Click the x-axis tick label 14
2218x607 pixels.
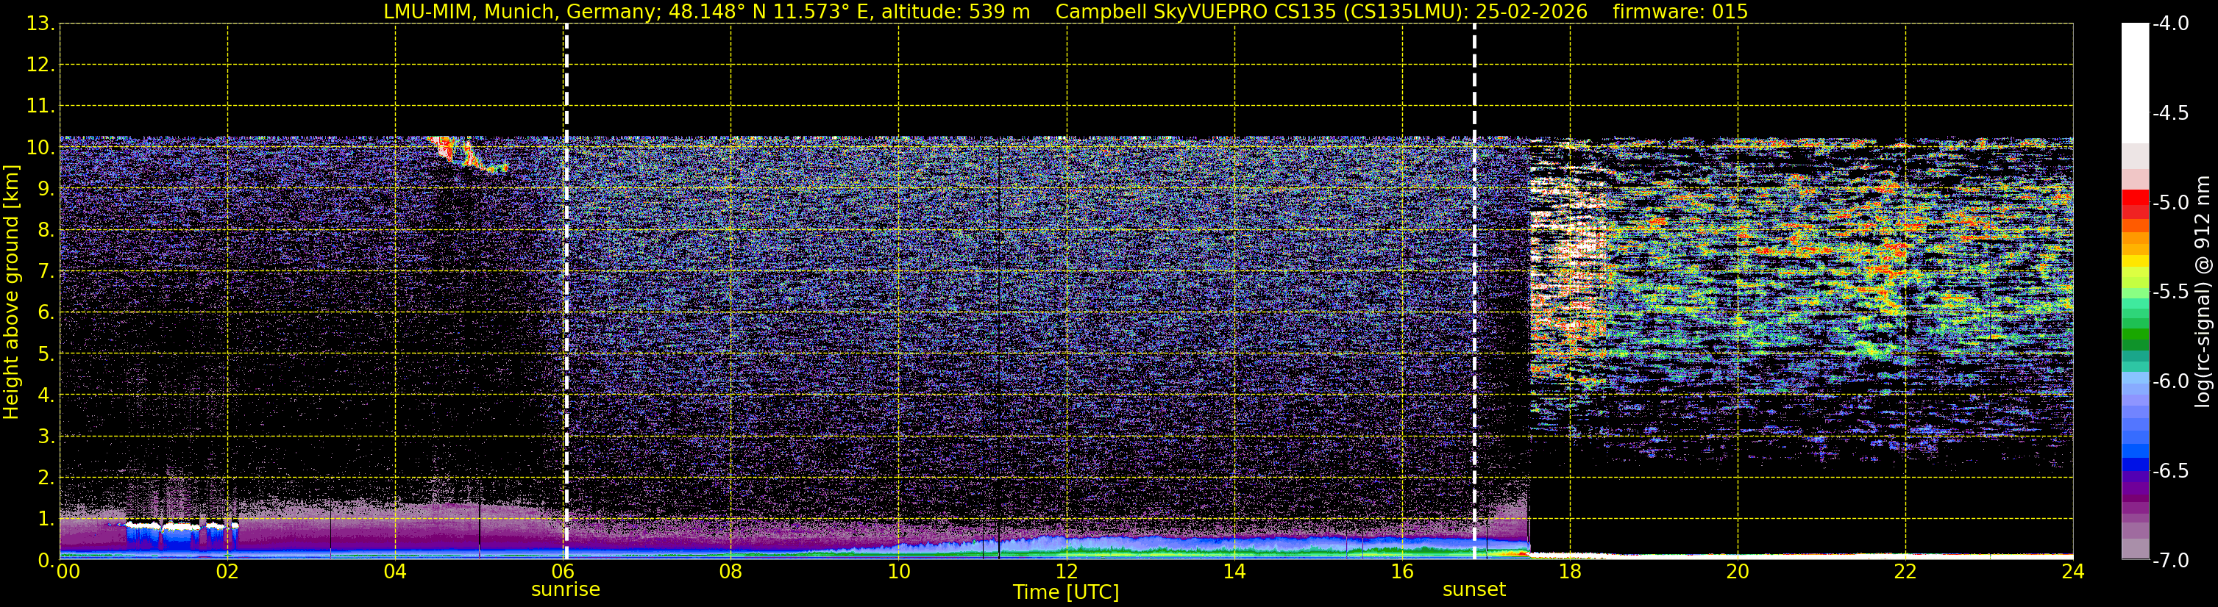pos(1234,572)
